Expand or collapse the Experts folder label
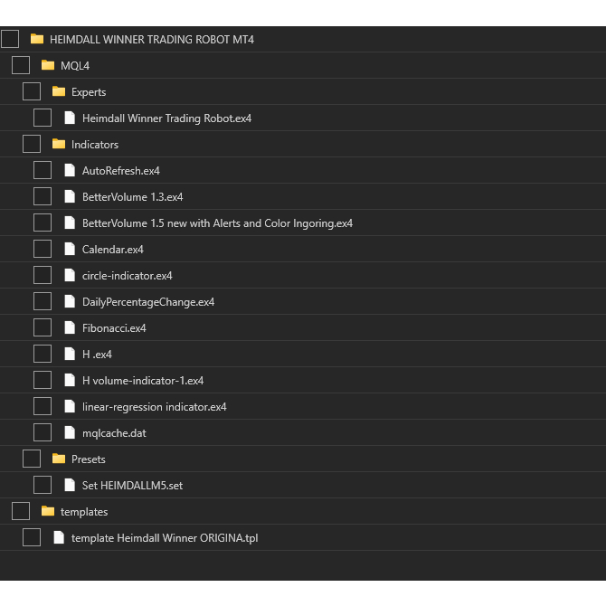The image size is (606, 606). pyautogui.click(x=89, y=91)
